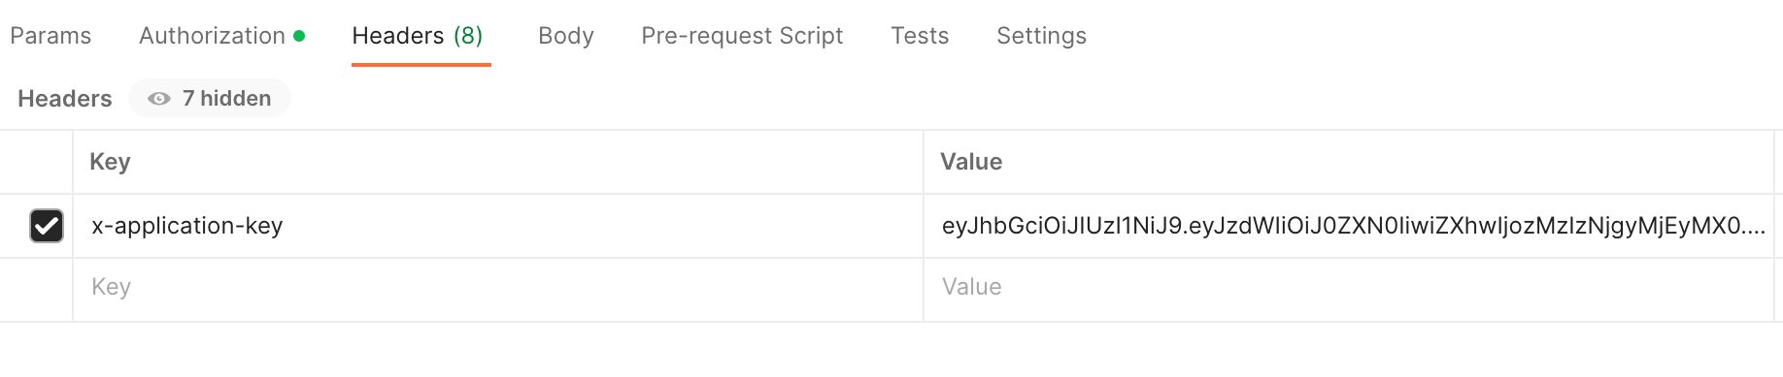Screen dimensions: 1783x377
Task: Click the empty Key placeholder field
Action: 498,288
